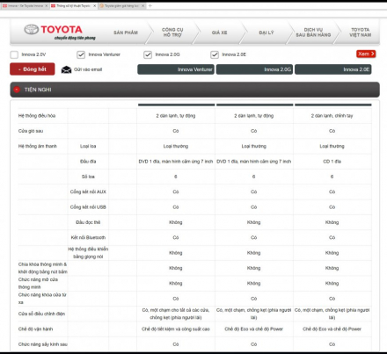Collapse the TIỆN NGHI section red icon

[17, 90]
